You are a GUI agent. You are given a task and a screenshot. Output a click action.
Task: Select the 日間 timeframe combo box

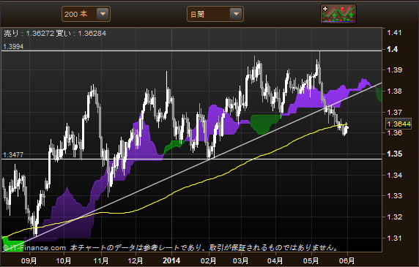[x=215, y=14]
